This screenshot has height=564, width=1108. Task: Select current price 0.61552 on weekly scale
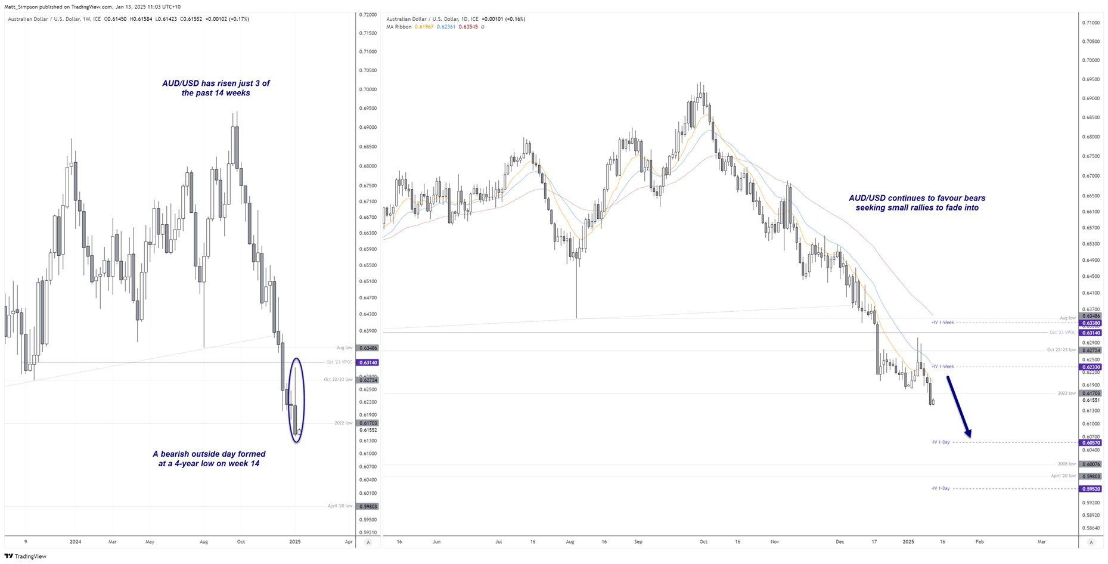pos(368,430)
